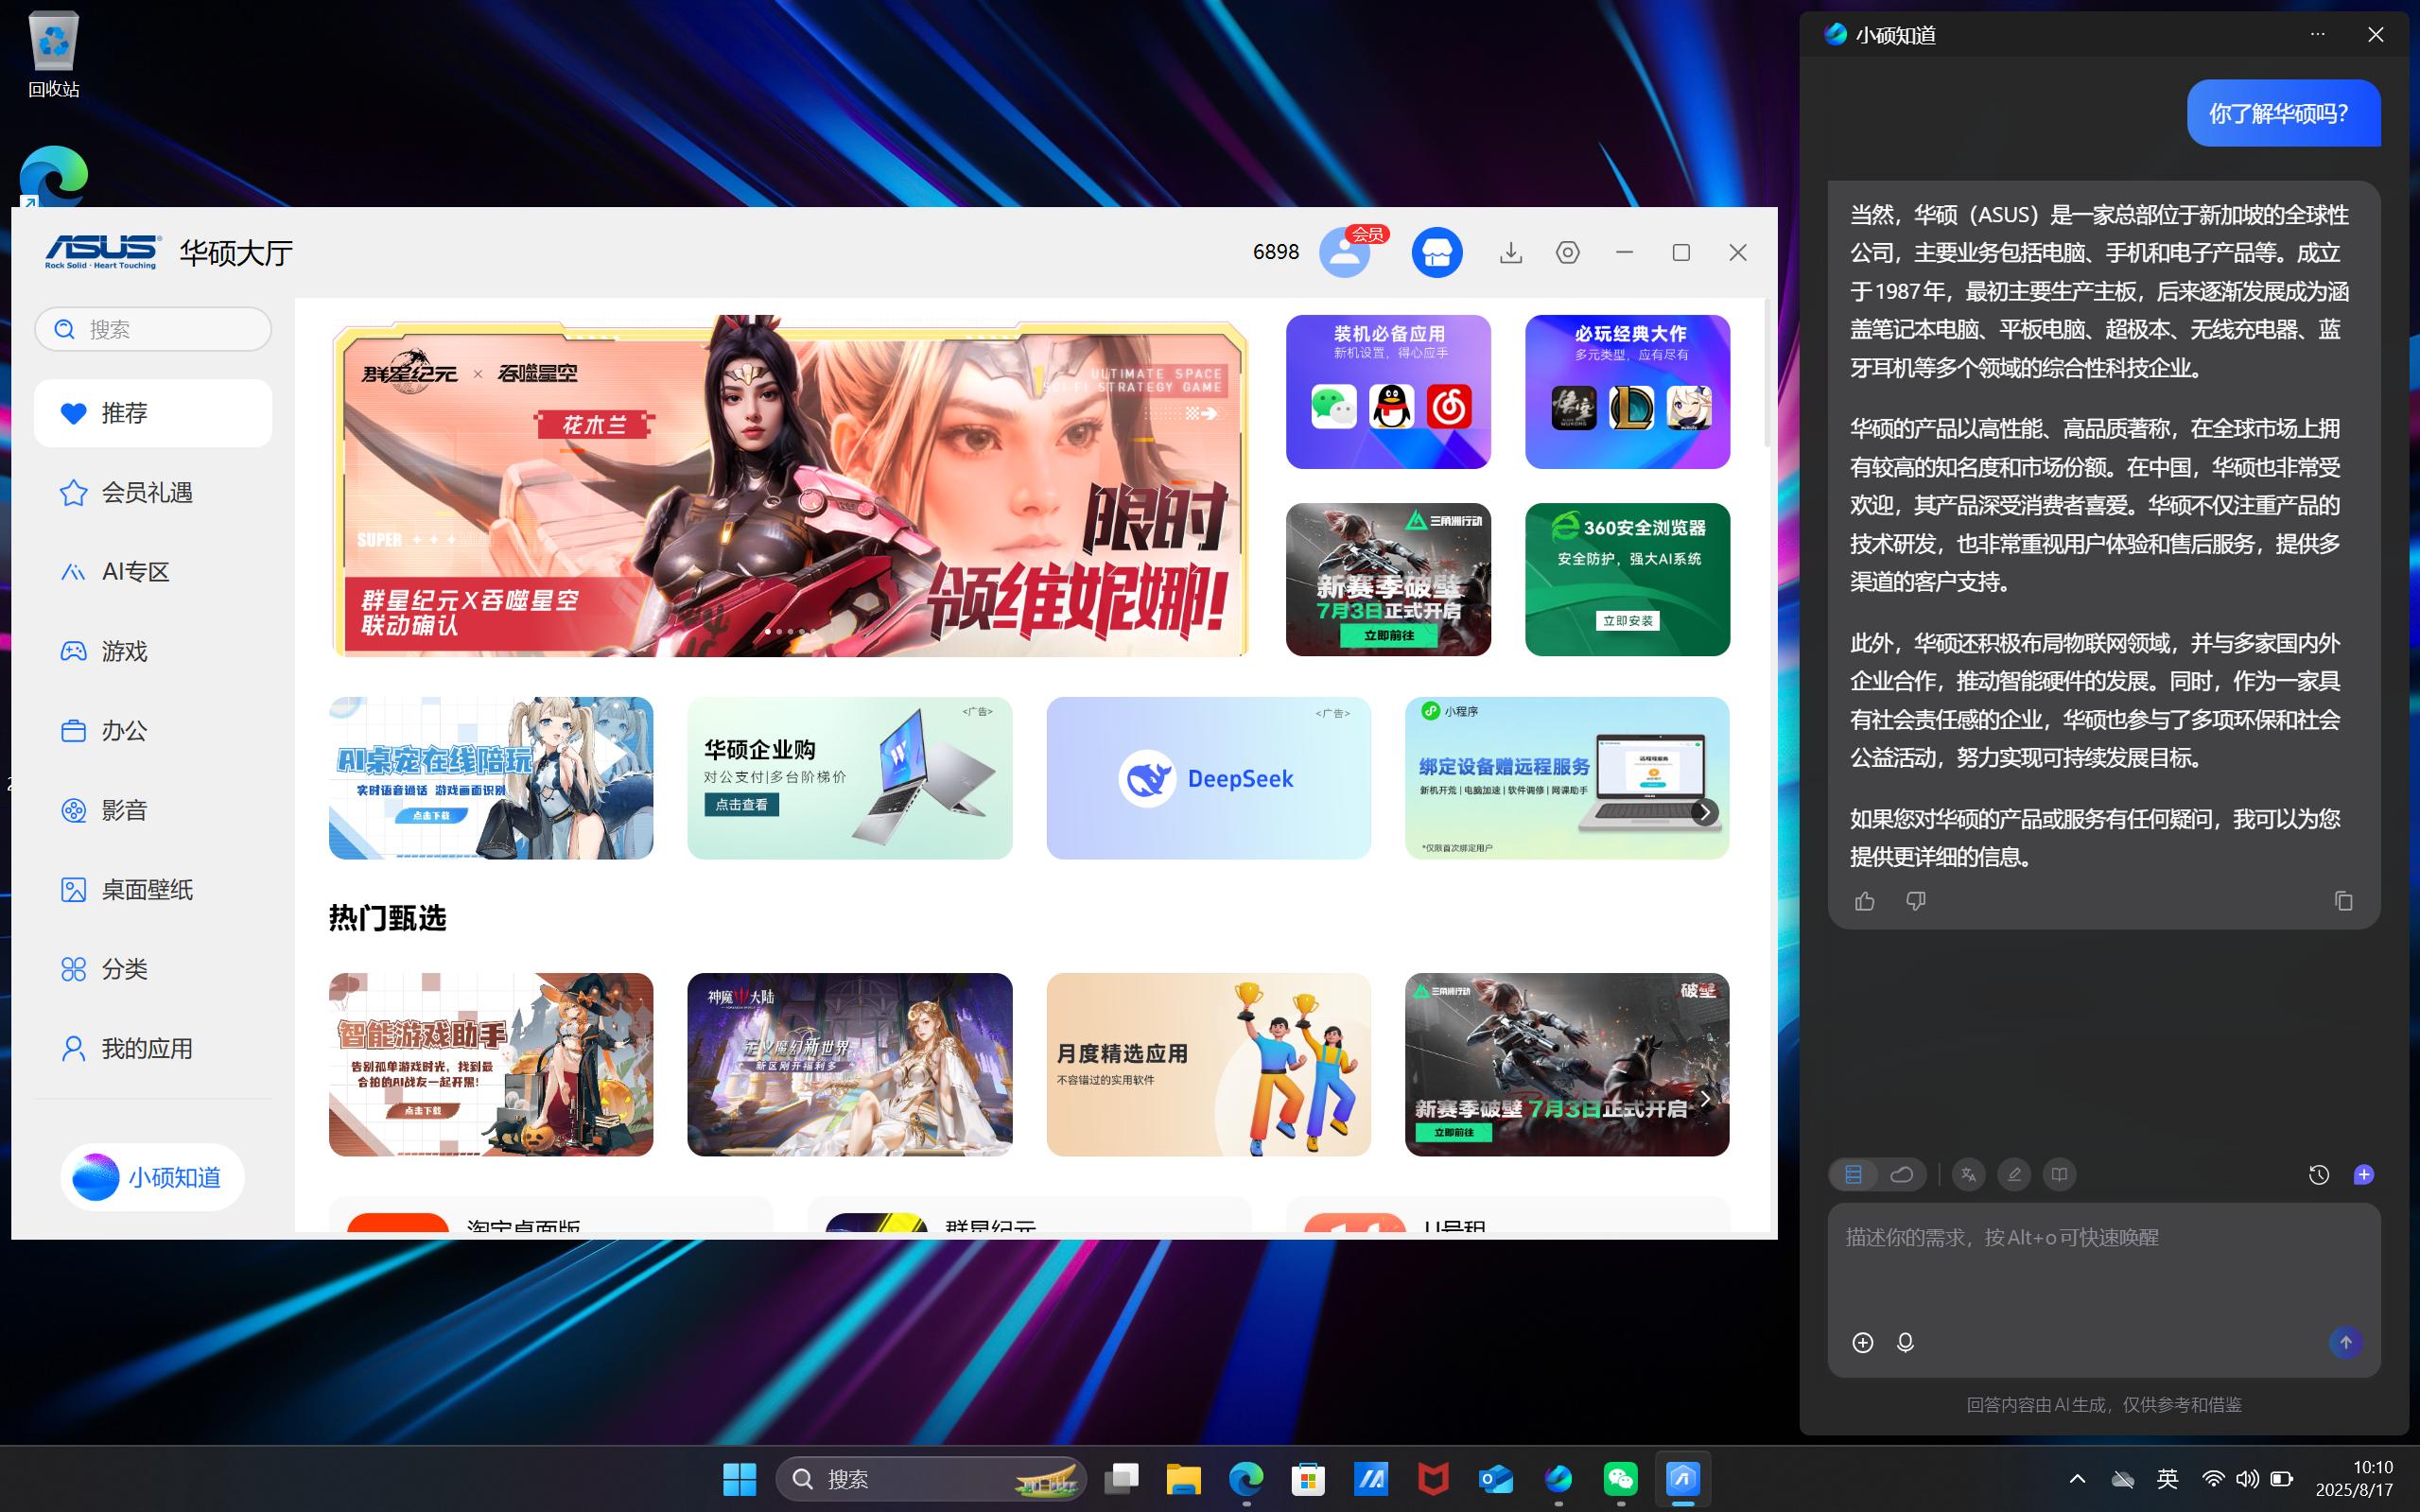Viewport: 2420px width, 1512px height.
Task: Click the translate tool icon
Action: (1968, 1175)
